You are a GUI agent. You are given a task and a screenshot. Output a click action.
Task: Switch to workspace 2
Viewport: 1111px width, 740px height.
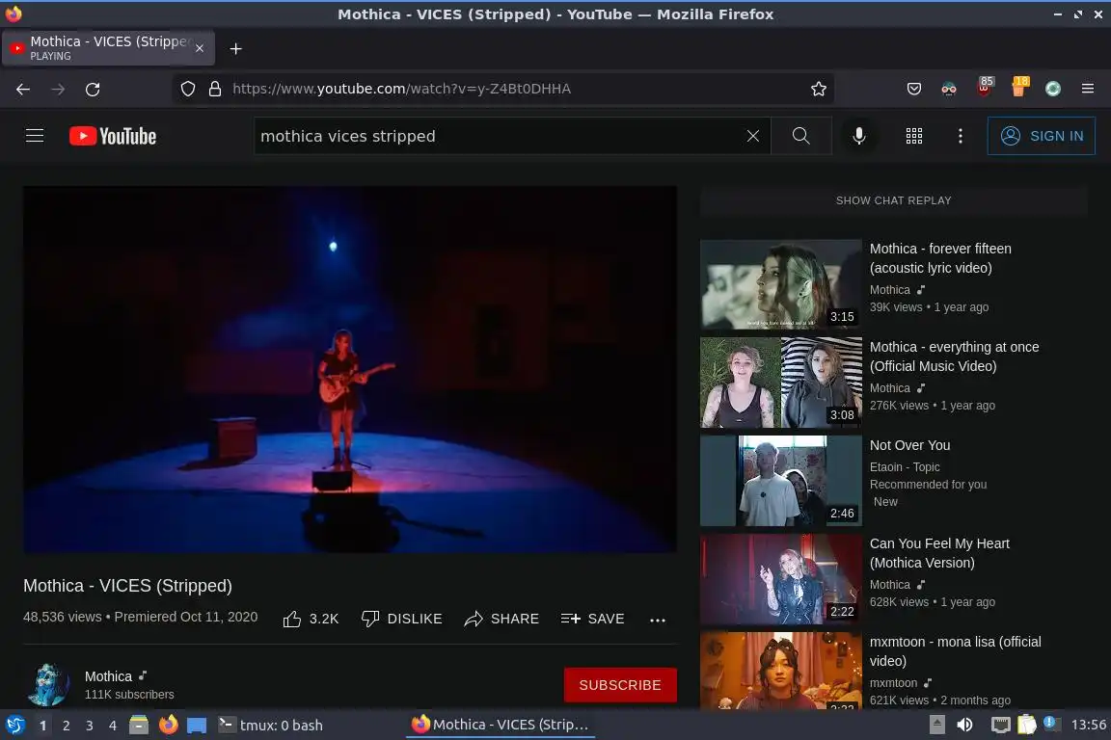[x=66, y=726]
